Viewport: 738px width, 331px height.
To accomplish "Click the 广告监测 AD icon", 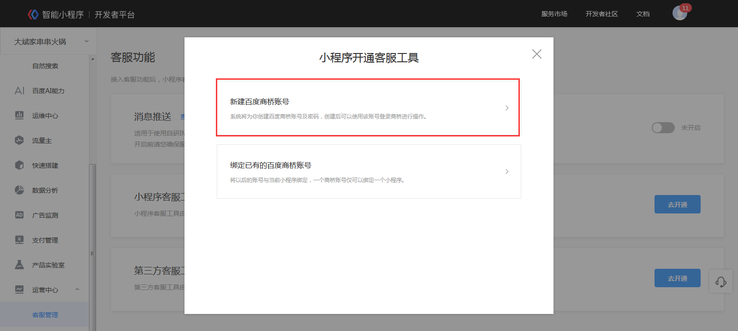I will pyautogui.click(x=19, y=215).
